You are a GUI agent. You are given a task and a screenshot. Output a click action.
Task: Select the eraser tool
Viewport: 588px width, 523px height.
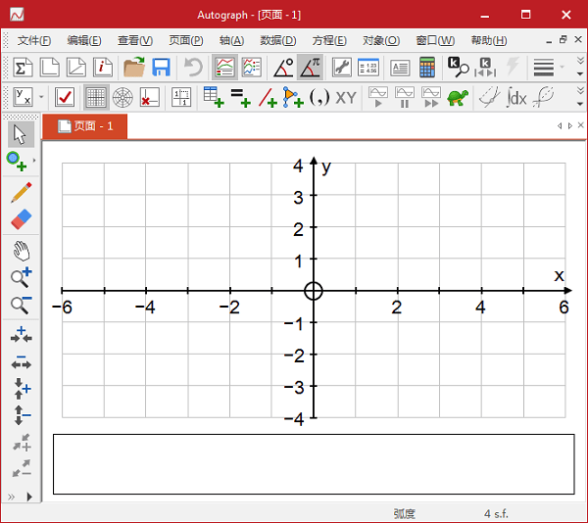(21, 219)
